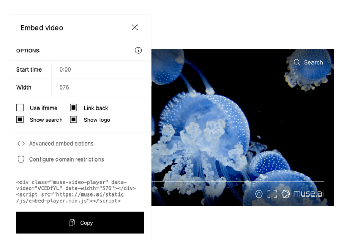The image size is (352, 250).
Task: Click the video progress bar
Action: click(238, 181)
